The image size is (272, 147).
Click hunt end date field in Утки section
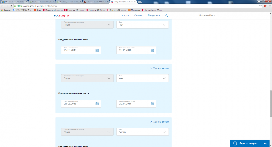click(136, 104)
